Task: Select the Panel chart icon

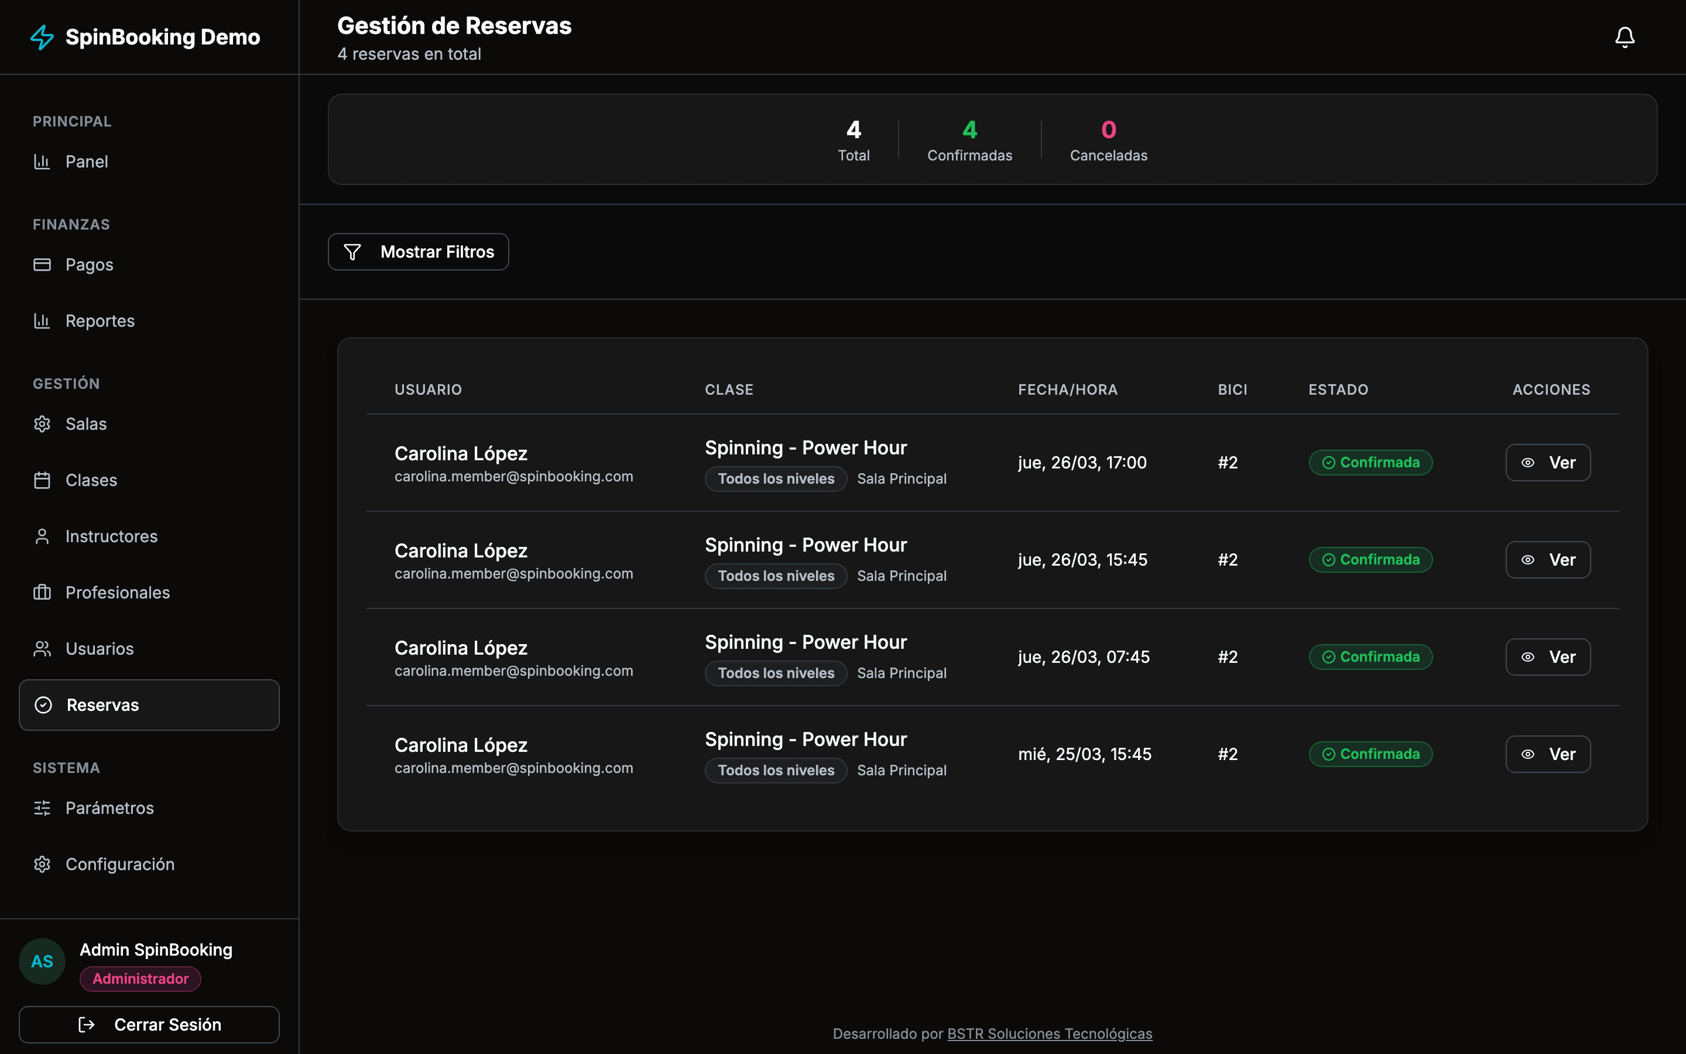Action: point(42,161)
